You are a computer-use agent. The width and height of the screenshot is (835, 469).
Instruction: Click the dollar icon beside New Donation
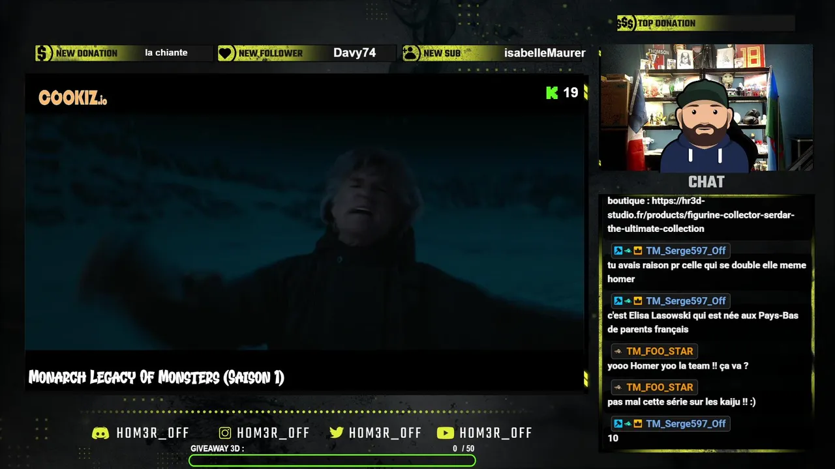[x=44, y=53]
